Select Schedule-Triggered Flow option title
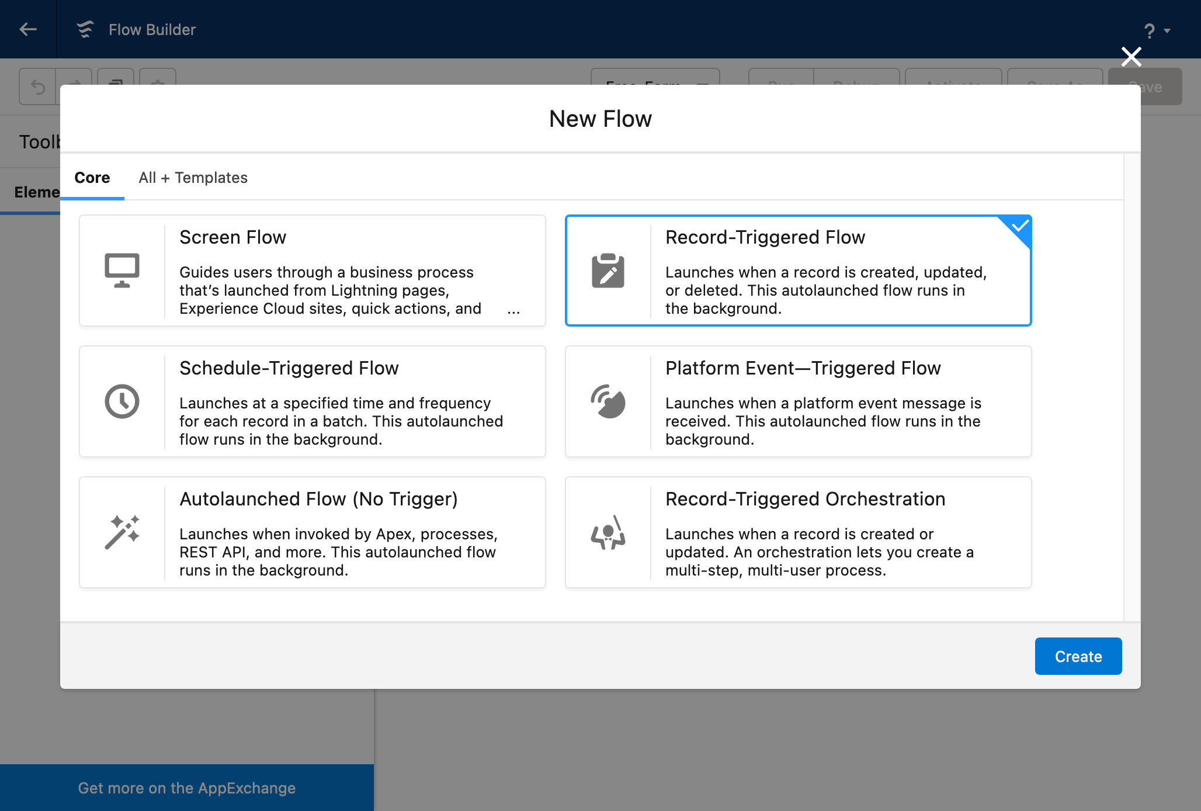This screenshot has height=811, width=1201. 289,368
